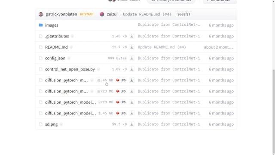This screenshot has height=155, width=275.
Task: Open the zuizui profile link
Action: [x=112, y=14]
